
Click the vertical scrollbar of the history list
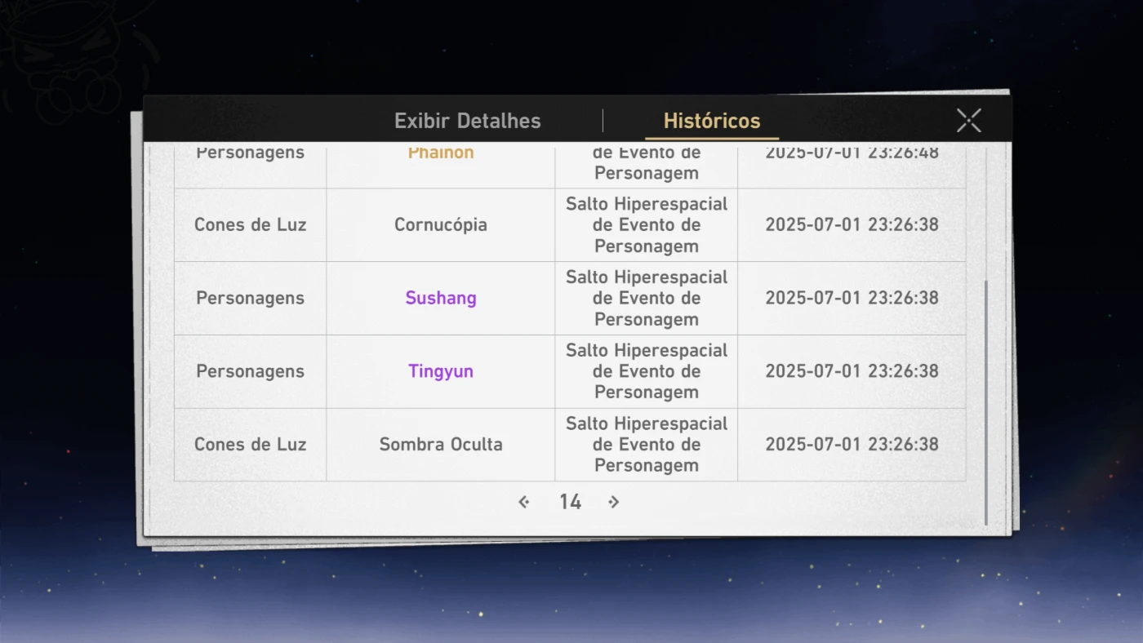pos(986,402)
